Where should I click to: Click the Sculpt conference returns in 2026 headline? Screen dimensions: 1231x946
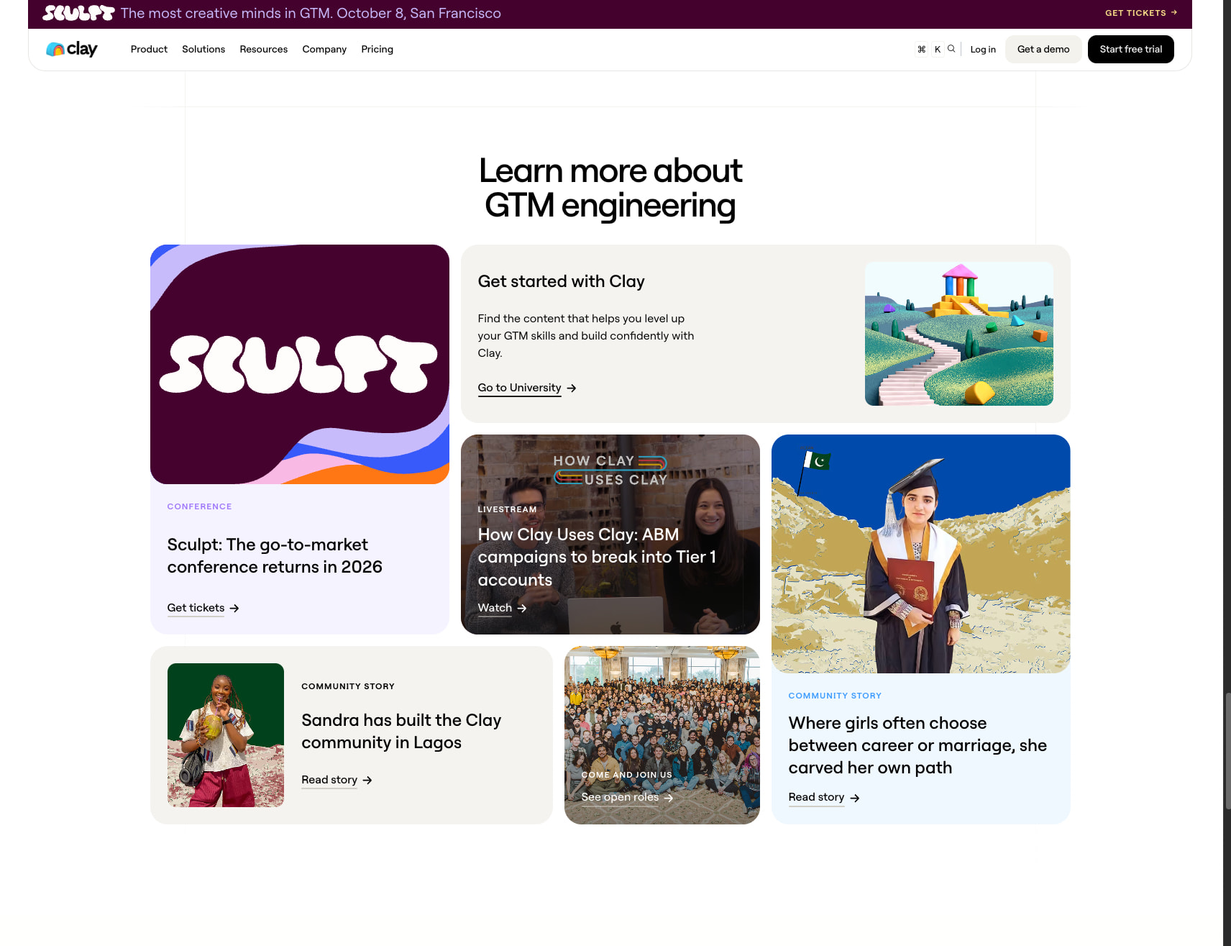(275, 555)
